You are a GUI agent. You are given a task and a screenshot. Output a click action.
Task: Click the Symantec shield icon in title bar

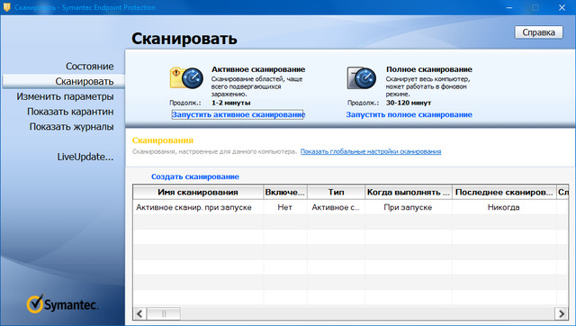pos(6,7)
